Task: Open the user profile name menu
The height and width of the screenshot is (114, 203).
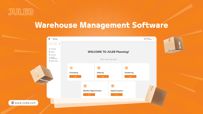Action: coord(147,39)
